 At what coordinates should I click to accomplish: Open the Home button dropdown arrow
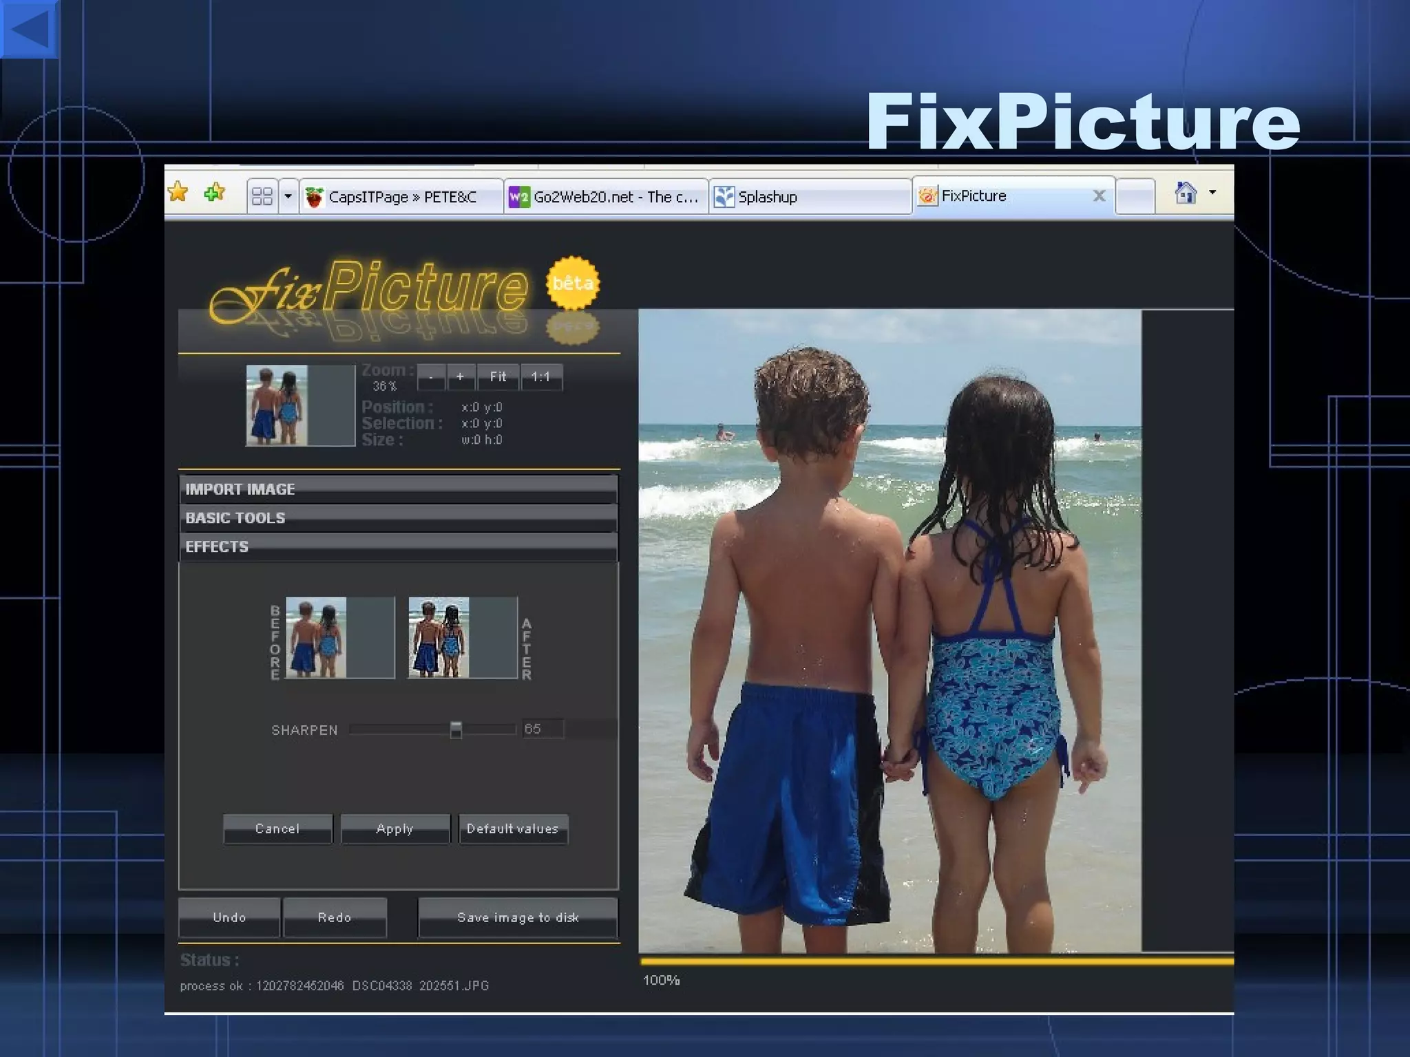[1212, 193]
